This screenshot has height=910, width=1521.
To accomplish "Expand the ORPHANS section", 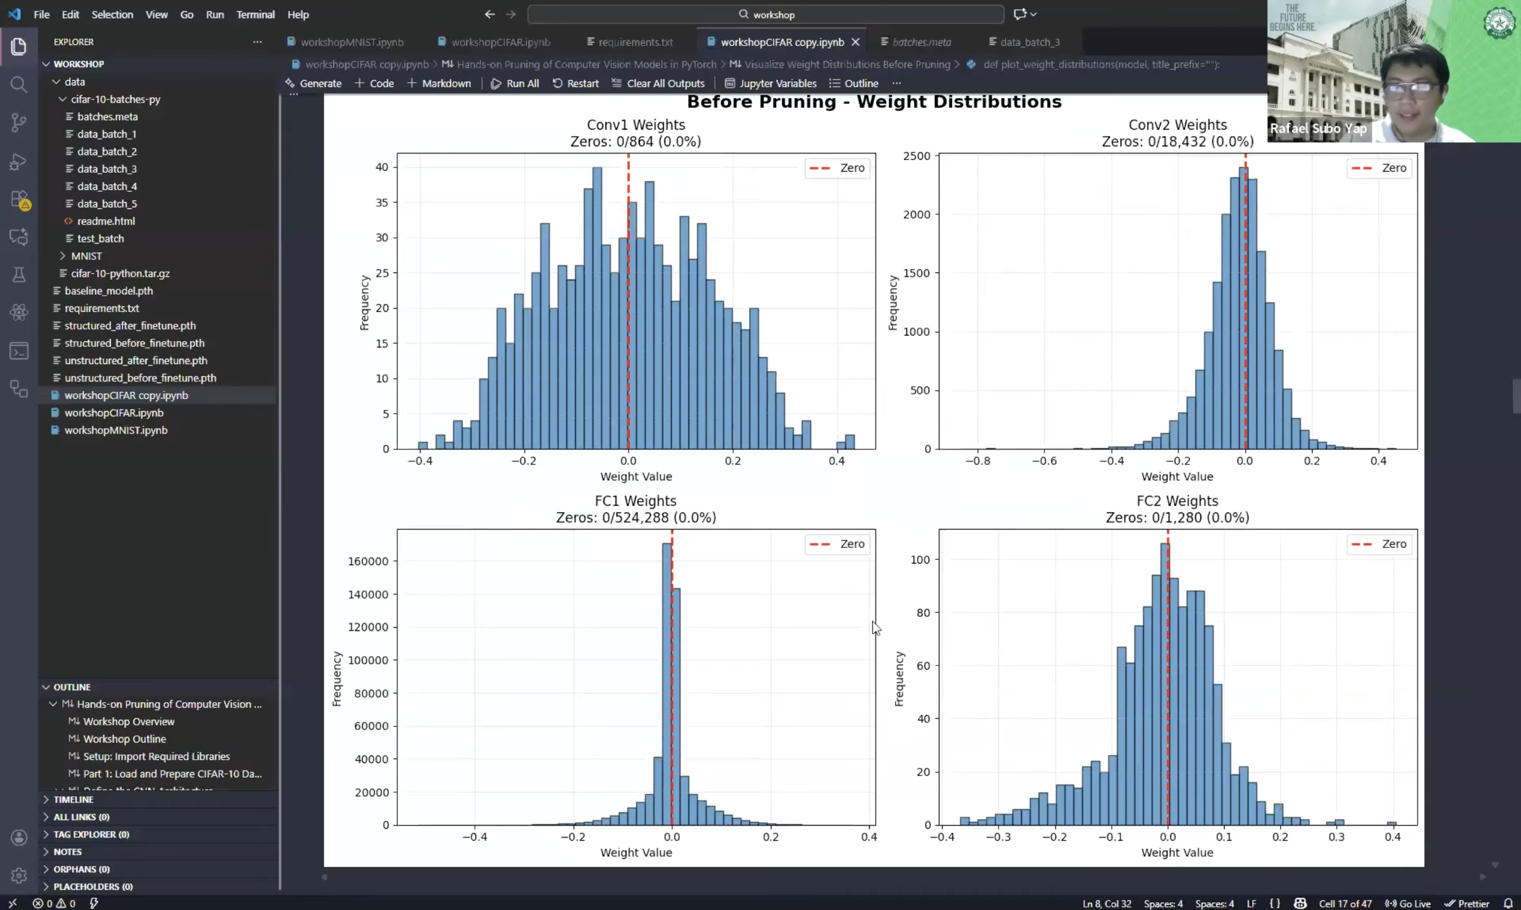I will pos(46,869).
